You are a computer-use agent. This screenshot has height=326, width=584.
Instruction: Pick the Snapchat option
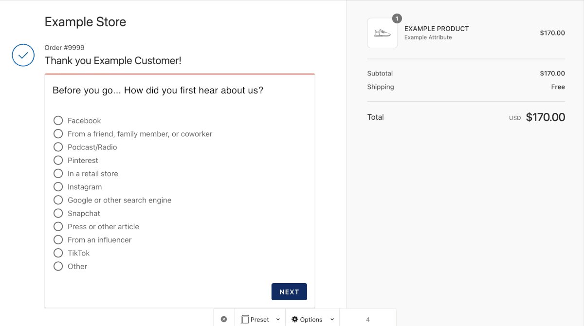(58, 213)
